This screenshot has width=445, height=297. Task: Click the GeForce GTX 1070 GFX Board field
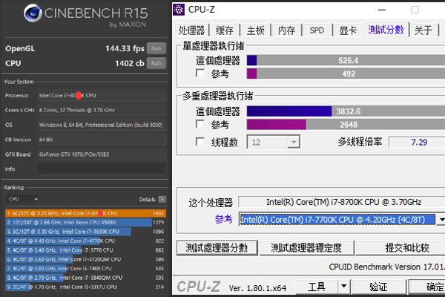[x=102, y=154]
